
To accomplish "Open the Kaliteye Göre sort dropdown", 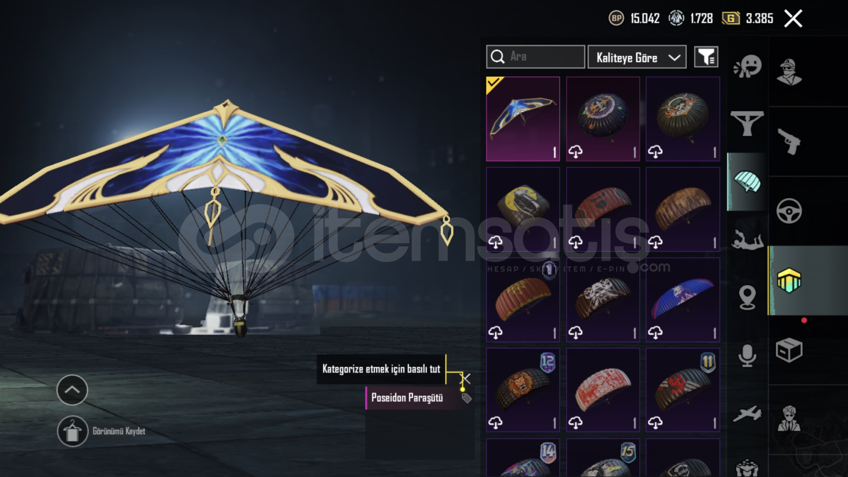I will coord(637,57).
